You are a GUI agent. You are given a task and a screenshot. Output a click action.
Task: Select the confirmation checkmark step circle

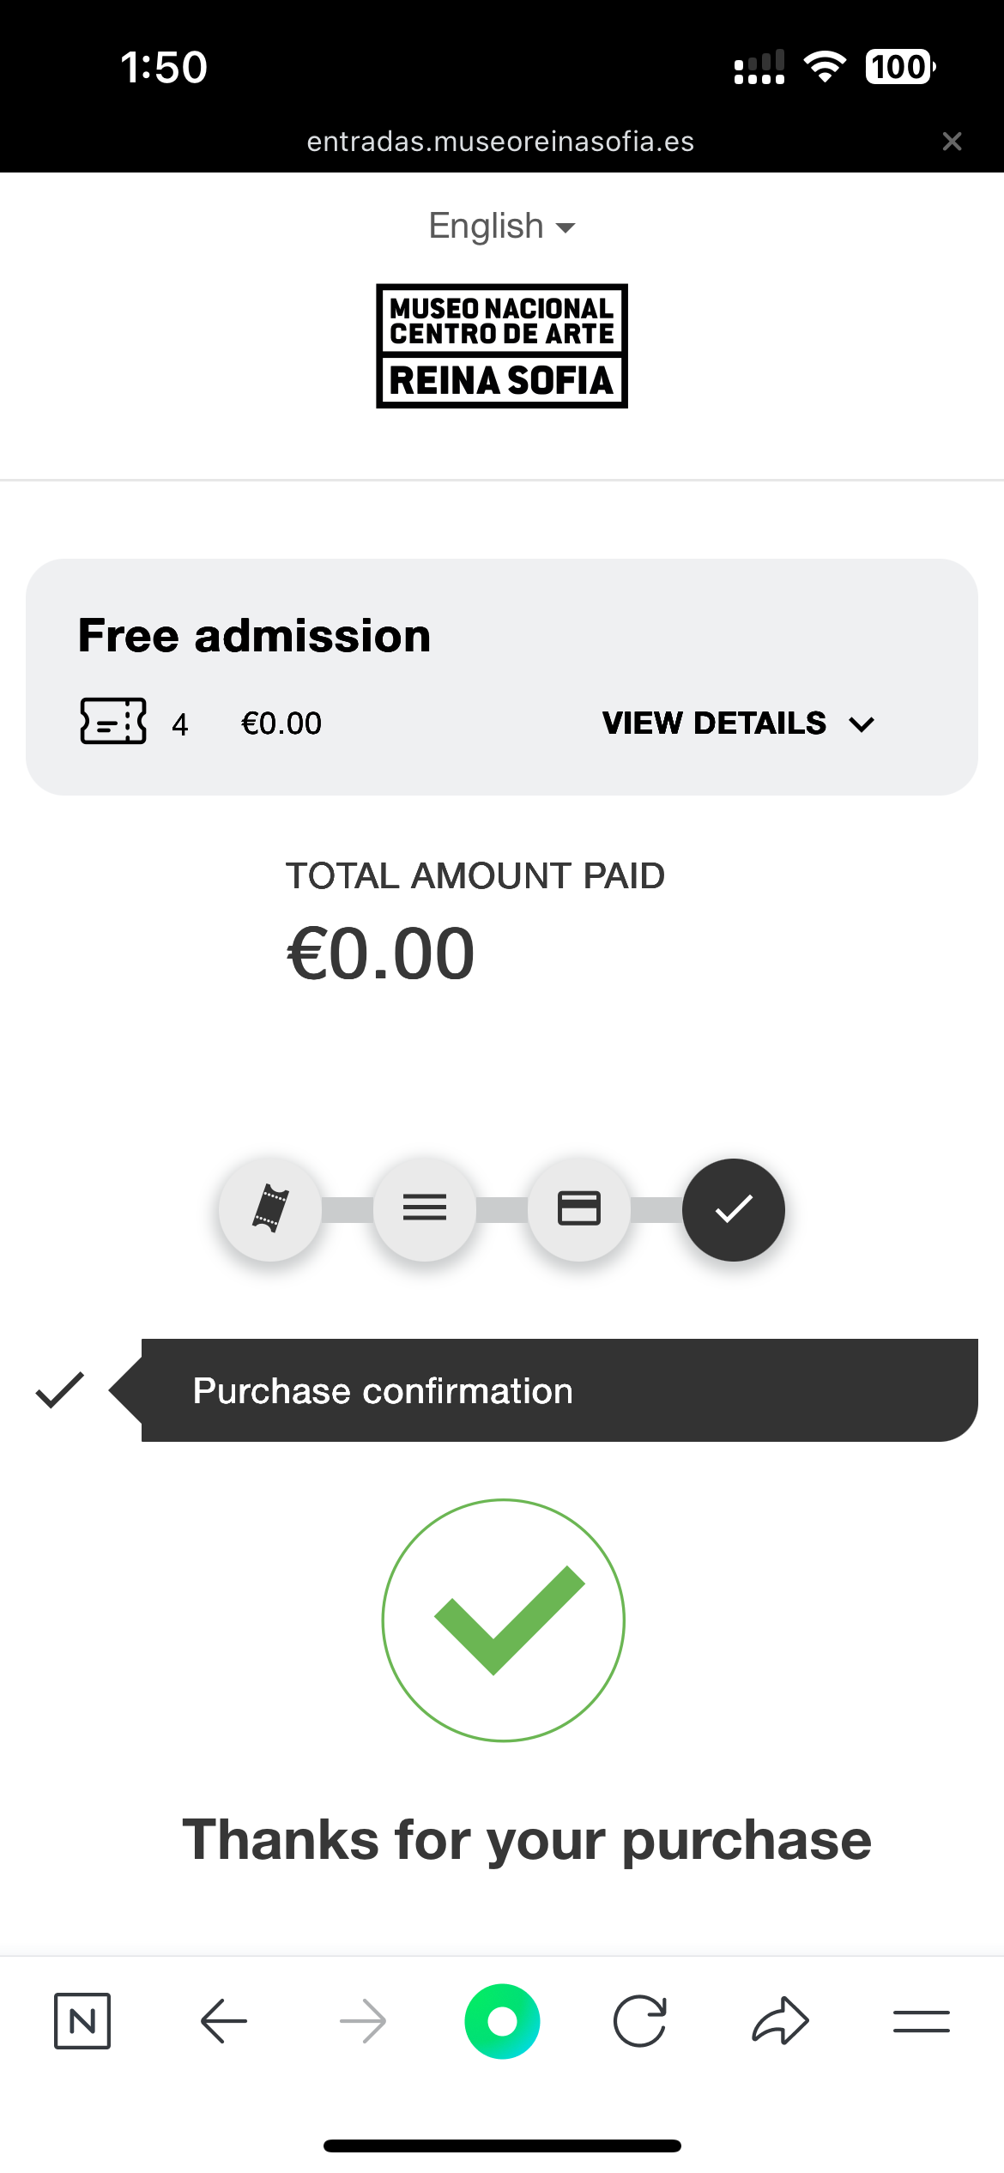coord(734,1210)
